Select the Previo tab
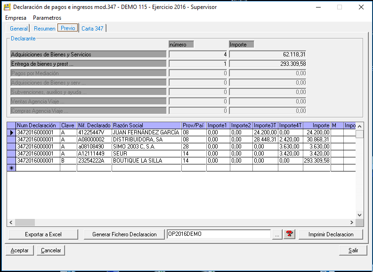Viewport: 373px width, 272px height. pyautogui.click(x=68, y=28)
